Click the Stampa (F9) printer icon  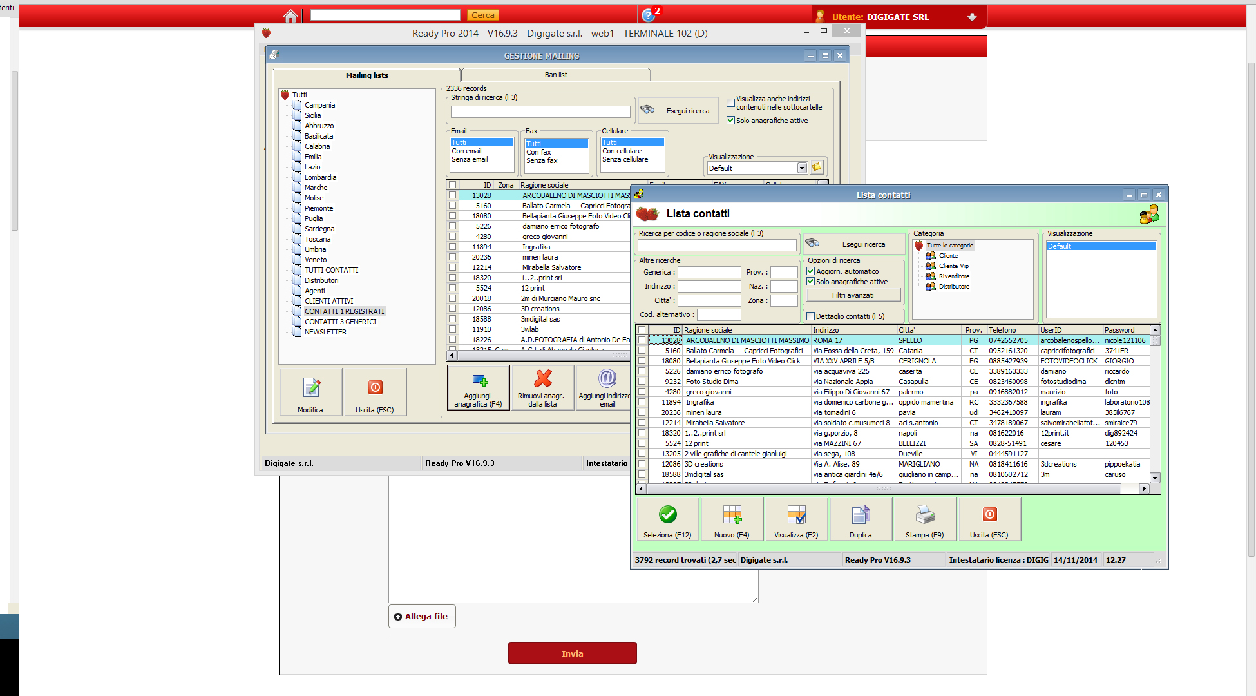point(925,515)
